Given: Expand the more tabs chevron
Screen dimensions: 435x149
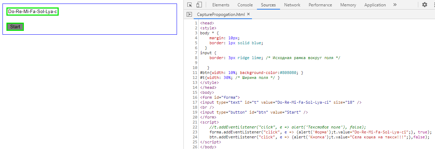Looking at the screenshot, I should coord(395,5).
